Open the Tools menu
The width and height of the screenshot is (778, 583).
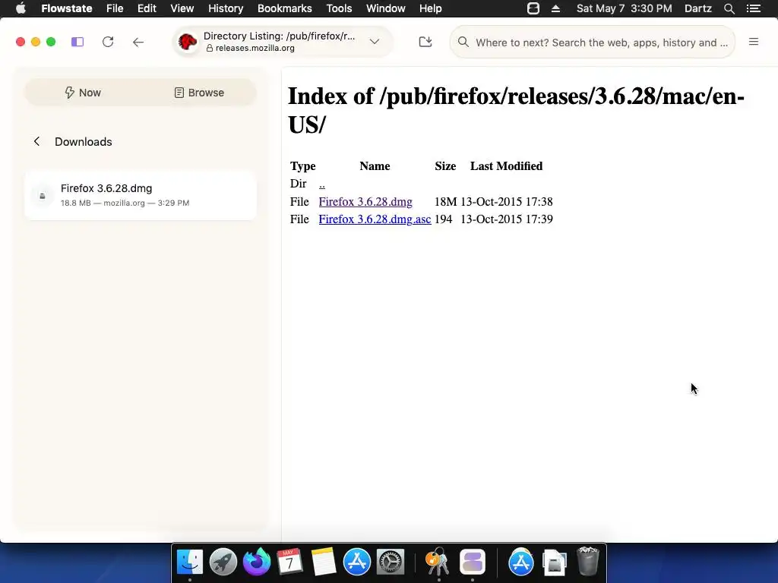pos(340,8)
